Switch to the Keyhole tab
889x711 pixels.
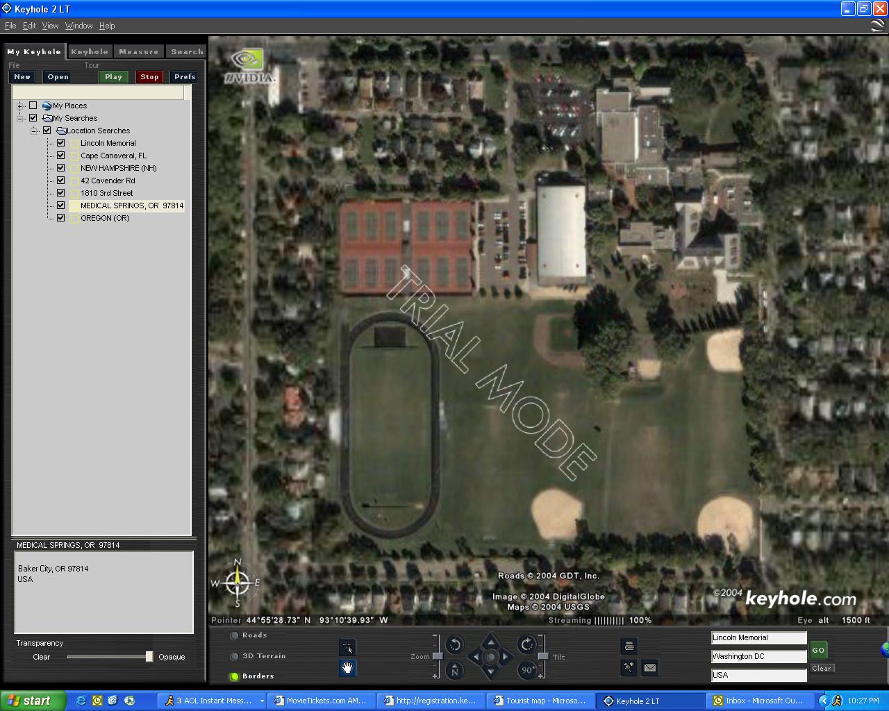click(x=90, y=51)
